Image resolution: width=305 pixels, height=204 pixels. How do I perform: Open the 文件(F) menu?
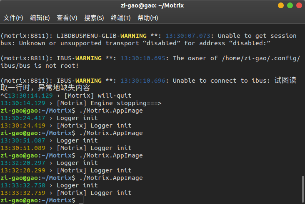pos(13,18)
